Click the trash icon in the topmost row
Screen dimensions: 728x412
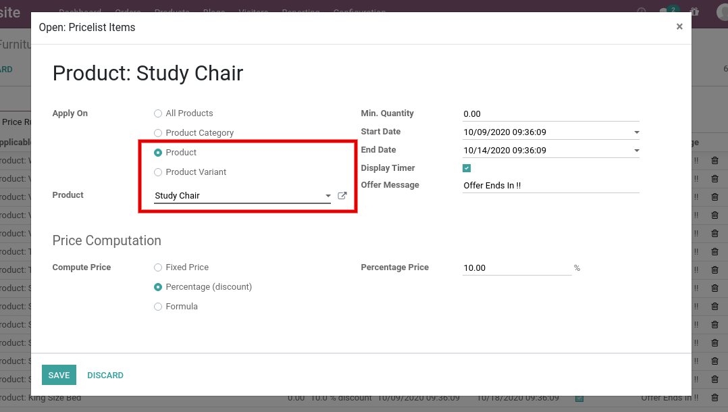point(714,161)
